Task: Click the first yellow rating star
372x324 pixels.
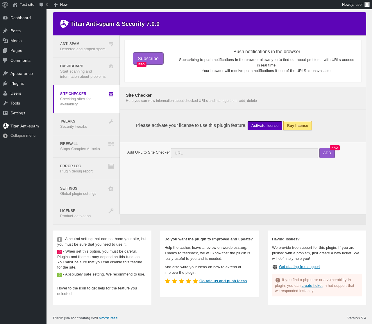Action: coord(167,281)
